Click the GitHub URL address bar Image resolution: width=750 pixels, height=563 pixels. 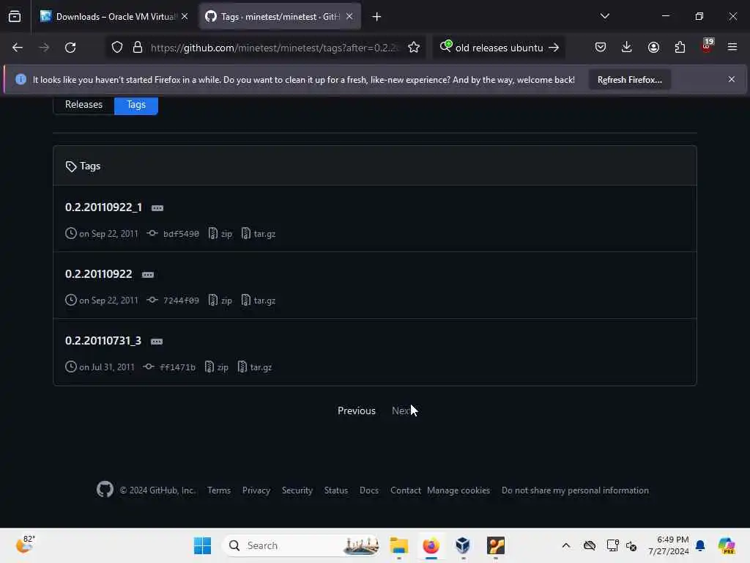click(274, 48)
